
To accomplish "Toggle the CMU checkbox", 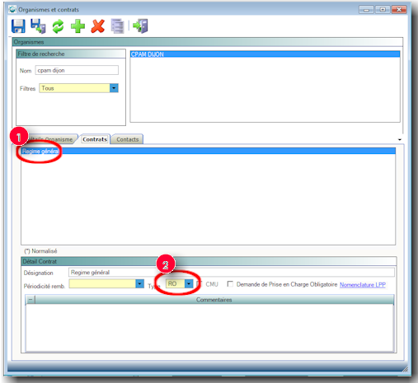I will [200, 284].
